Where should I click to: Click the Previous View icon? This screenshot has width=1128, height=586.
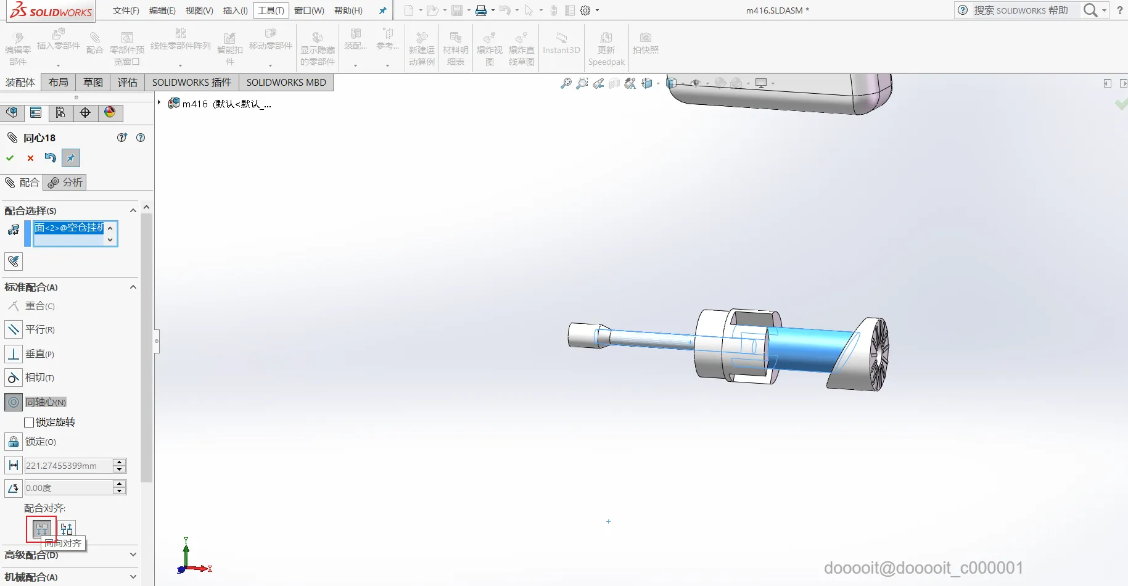tap(598, 83)
